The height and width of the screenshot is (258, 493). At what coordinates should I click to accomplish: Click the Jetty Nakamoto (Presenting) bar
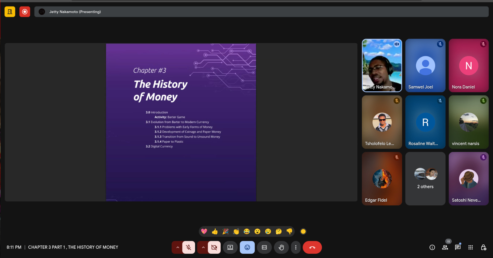pyautogui.click(x=261, y=12)
